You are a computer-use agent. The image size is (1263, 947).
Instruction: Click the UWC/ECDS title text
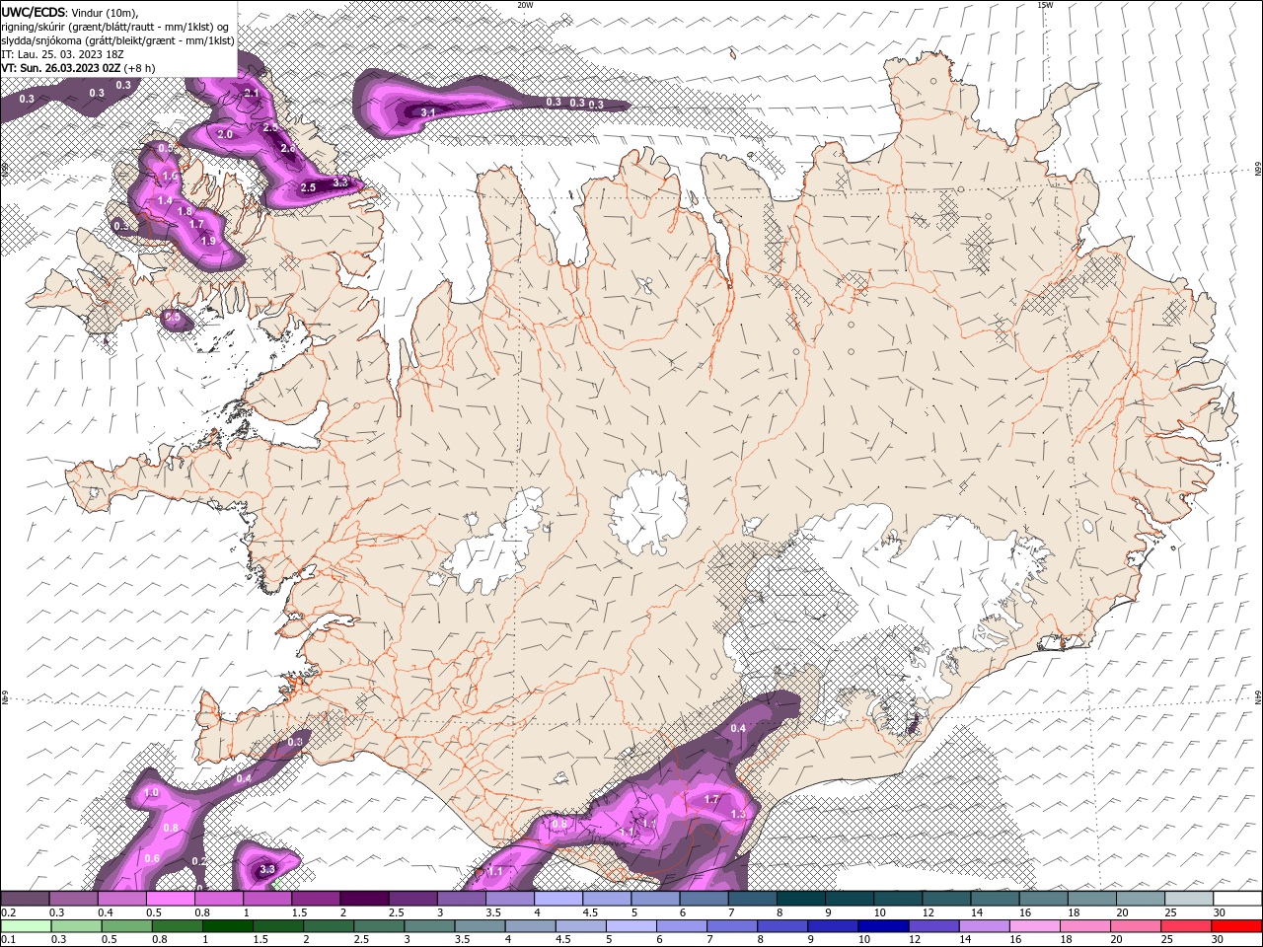35,11
